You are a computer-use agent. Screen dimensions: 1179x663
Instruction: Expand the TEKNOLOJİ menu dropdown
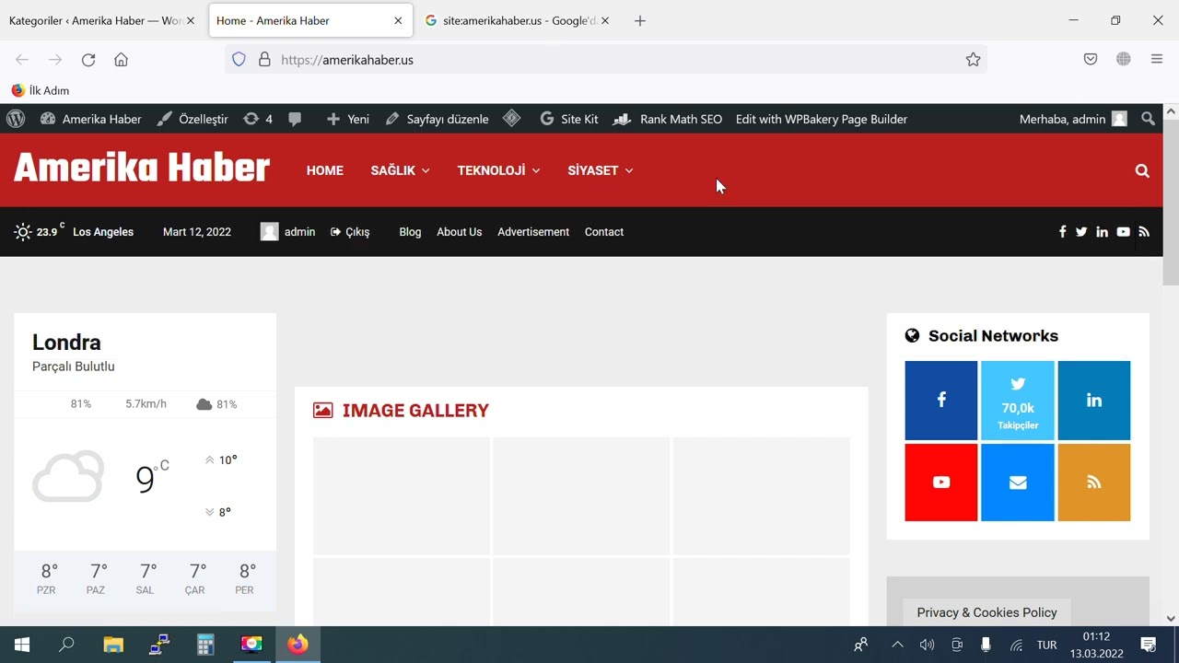[498, 170]
